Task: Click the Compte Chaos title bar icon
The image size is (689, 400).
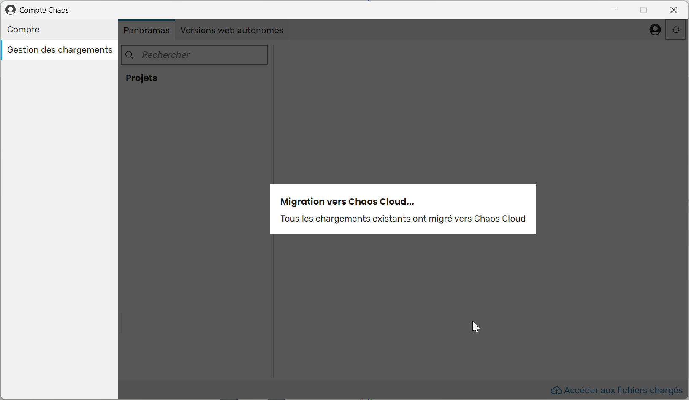Action: [x=11, y=10]
